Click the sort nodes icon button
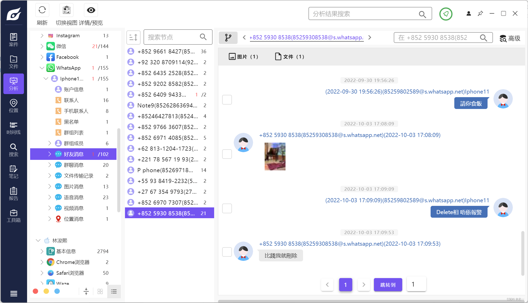 (x=133, y=38)
